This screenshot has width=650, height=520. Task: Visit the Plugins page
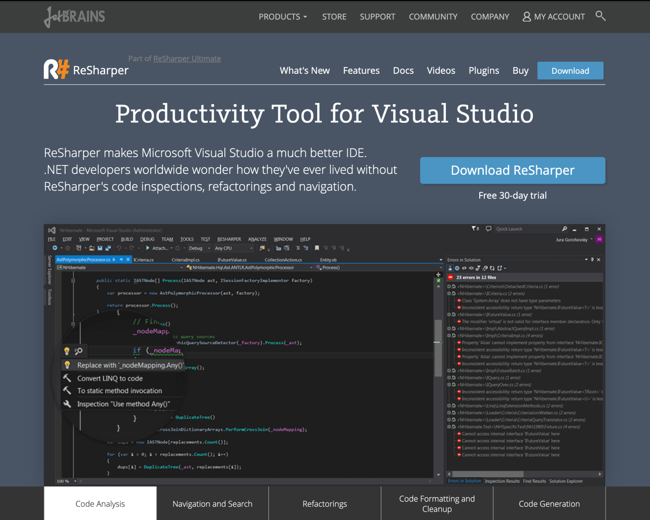pos(484,70)
